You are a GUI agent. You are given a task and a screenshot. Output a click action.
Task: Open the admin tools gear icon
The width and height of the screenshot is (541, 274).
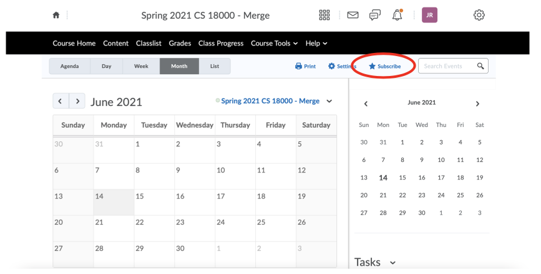click(x=479, y=15)
